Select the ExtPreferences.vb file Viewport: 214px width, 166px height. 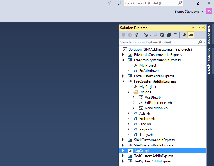click(158, 103)
